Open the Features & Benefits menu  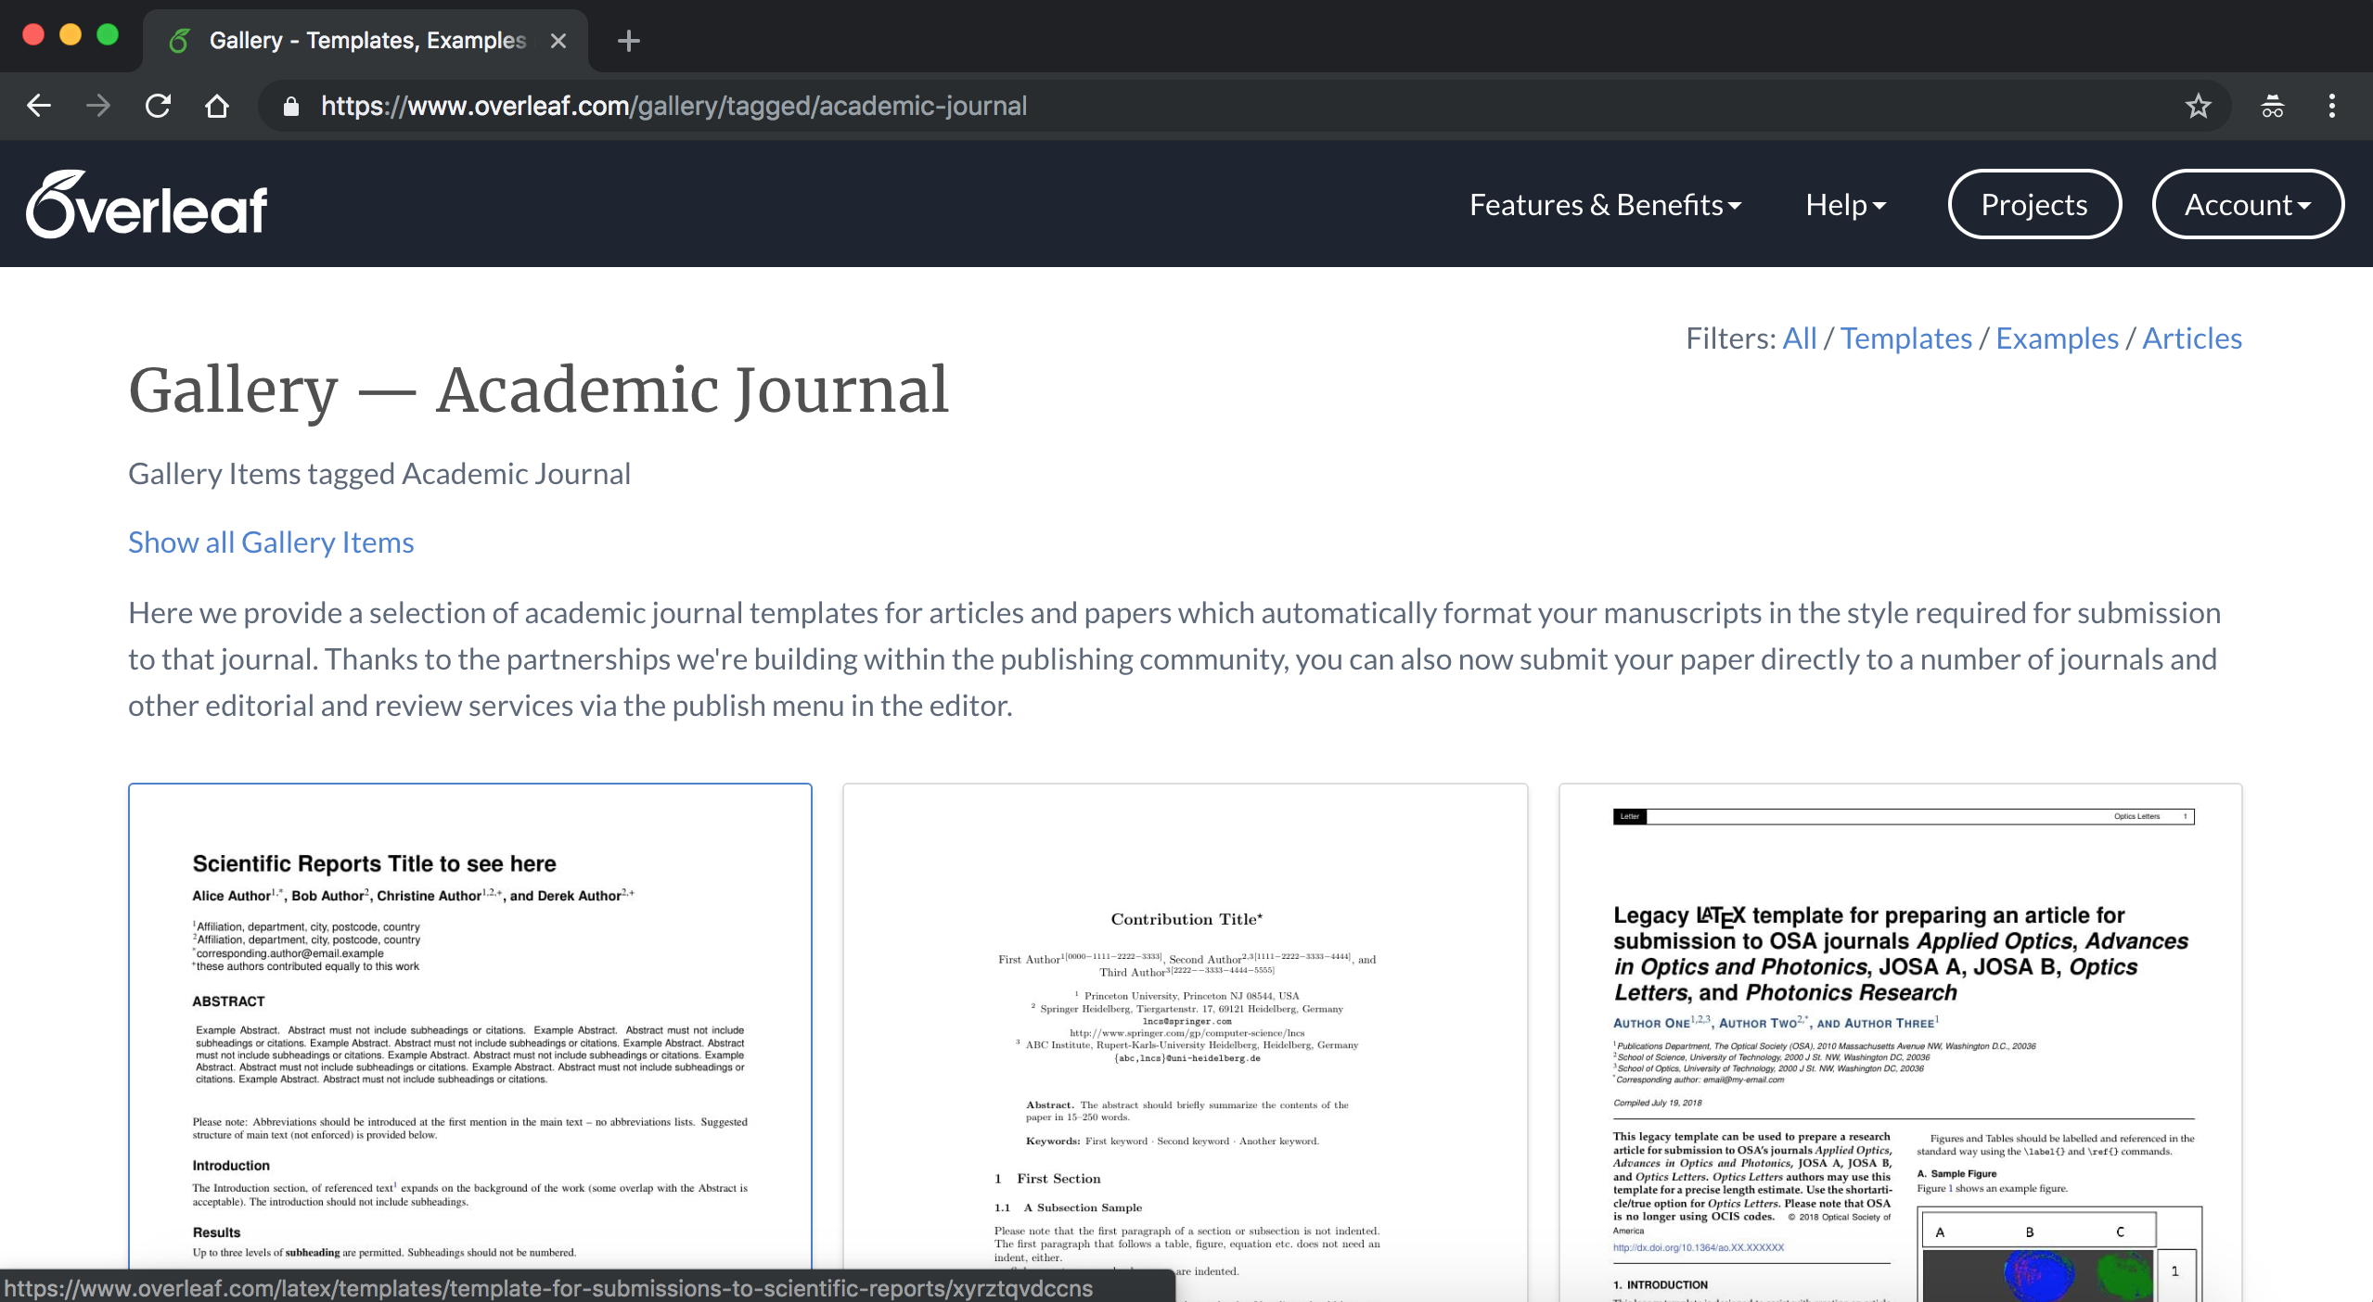1603,204
